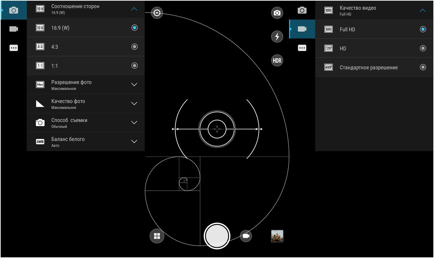Choose HD 720P video quality
The width and height of the screenshot is (434, 258).
pyautogui.click(x=423, y=48)
